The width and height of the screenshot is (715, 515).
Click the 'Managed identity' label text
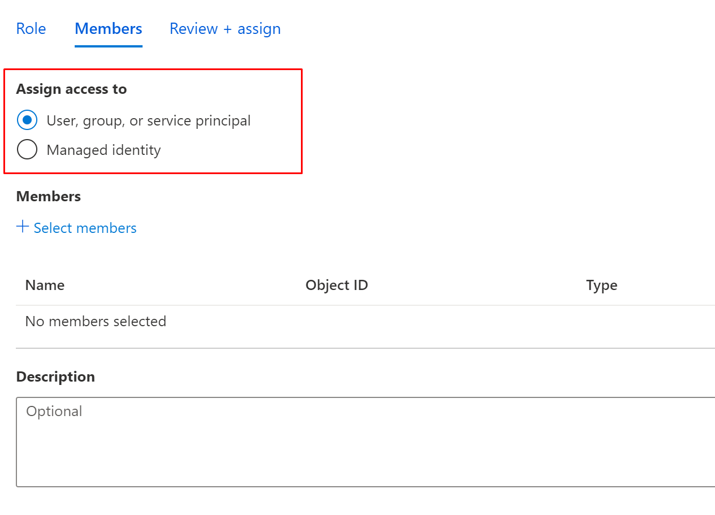click(104, 150)
